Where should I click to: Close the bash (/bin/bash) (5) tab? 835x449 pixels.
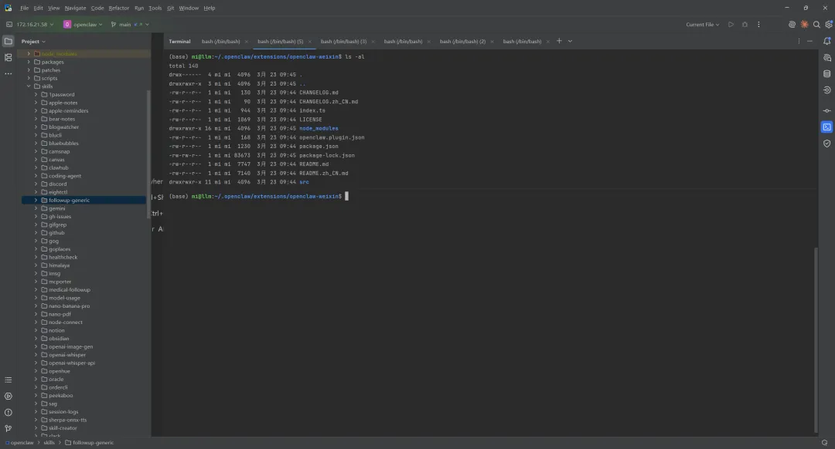pyautogui.click(x=309, y=42)
